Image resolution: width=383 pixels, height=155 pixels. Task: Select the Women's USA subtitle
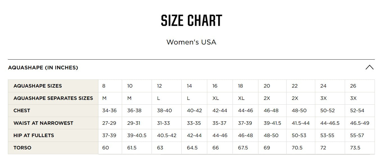pos(191,42)
